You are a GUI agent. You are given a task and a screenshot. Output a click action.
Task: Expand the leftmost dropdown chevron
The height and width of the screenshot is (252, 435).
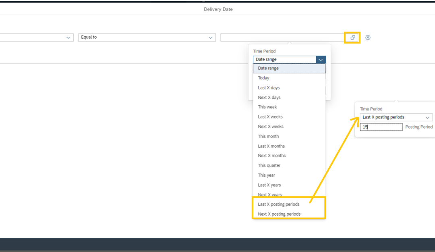(x=68, y=37)
